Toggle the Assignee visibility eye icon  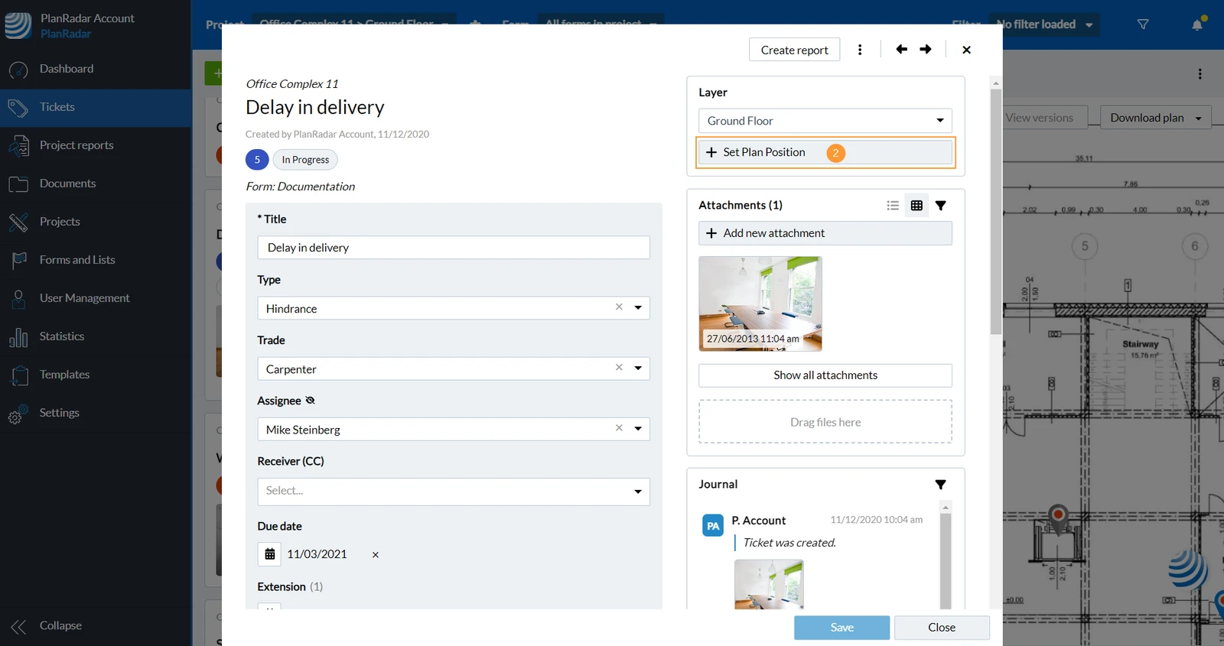click(310, 401)
